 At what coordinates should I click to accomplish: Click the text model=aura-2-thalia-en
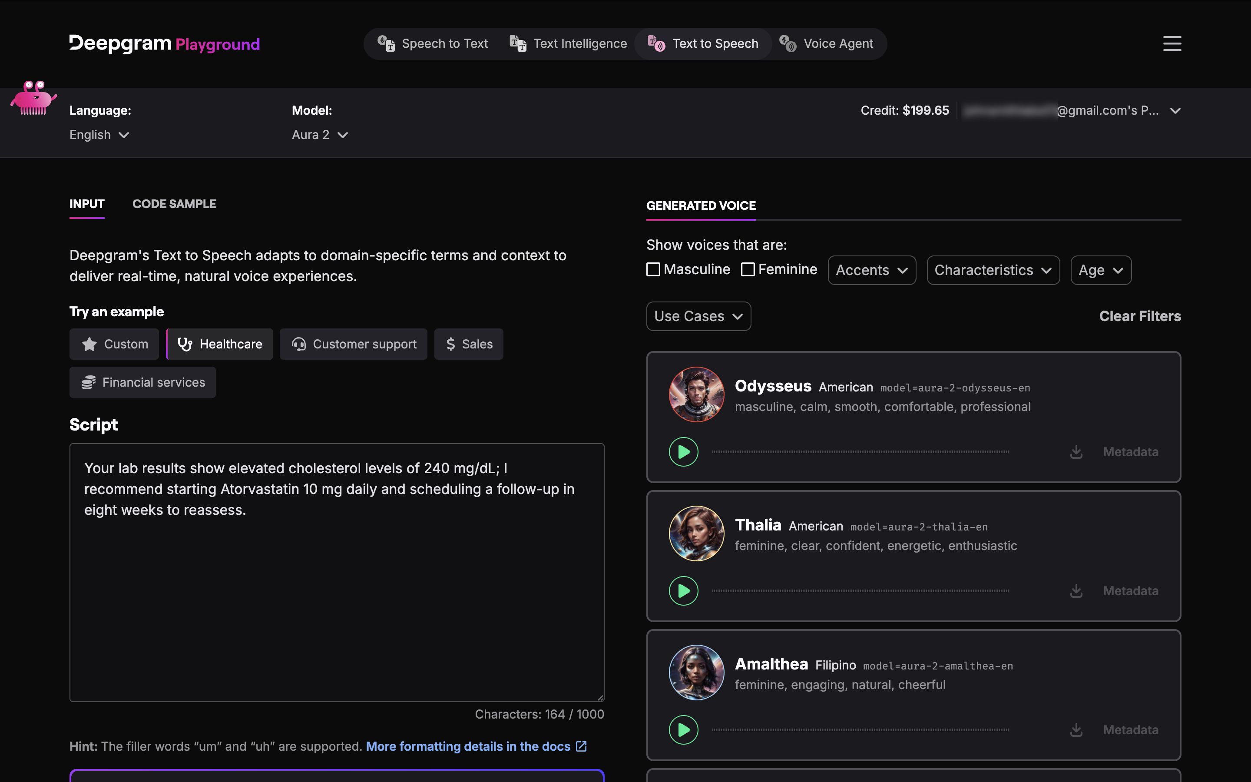point(919,527)
